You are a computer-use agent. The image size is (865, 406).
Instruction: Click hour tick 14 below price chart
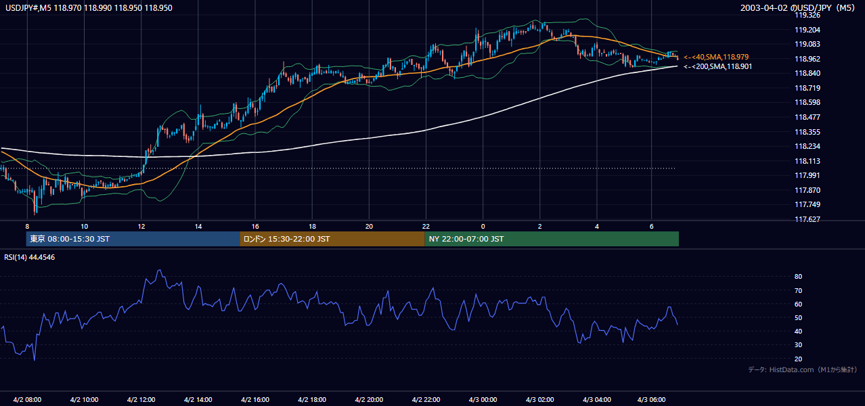tap(198, 226)
